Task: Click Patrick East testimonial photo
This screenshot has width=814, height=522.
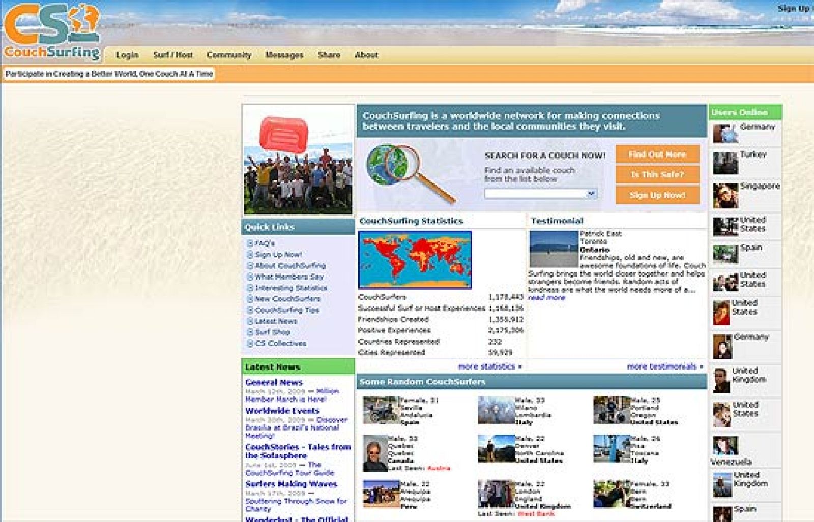Action: [554, 249]
